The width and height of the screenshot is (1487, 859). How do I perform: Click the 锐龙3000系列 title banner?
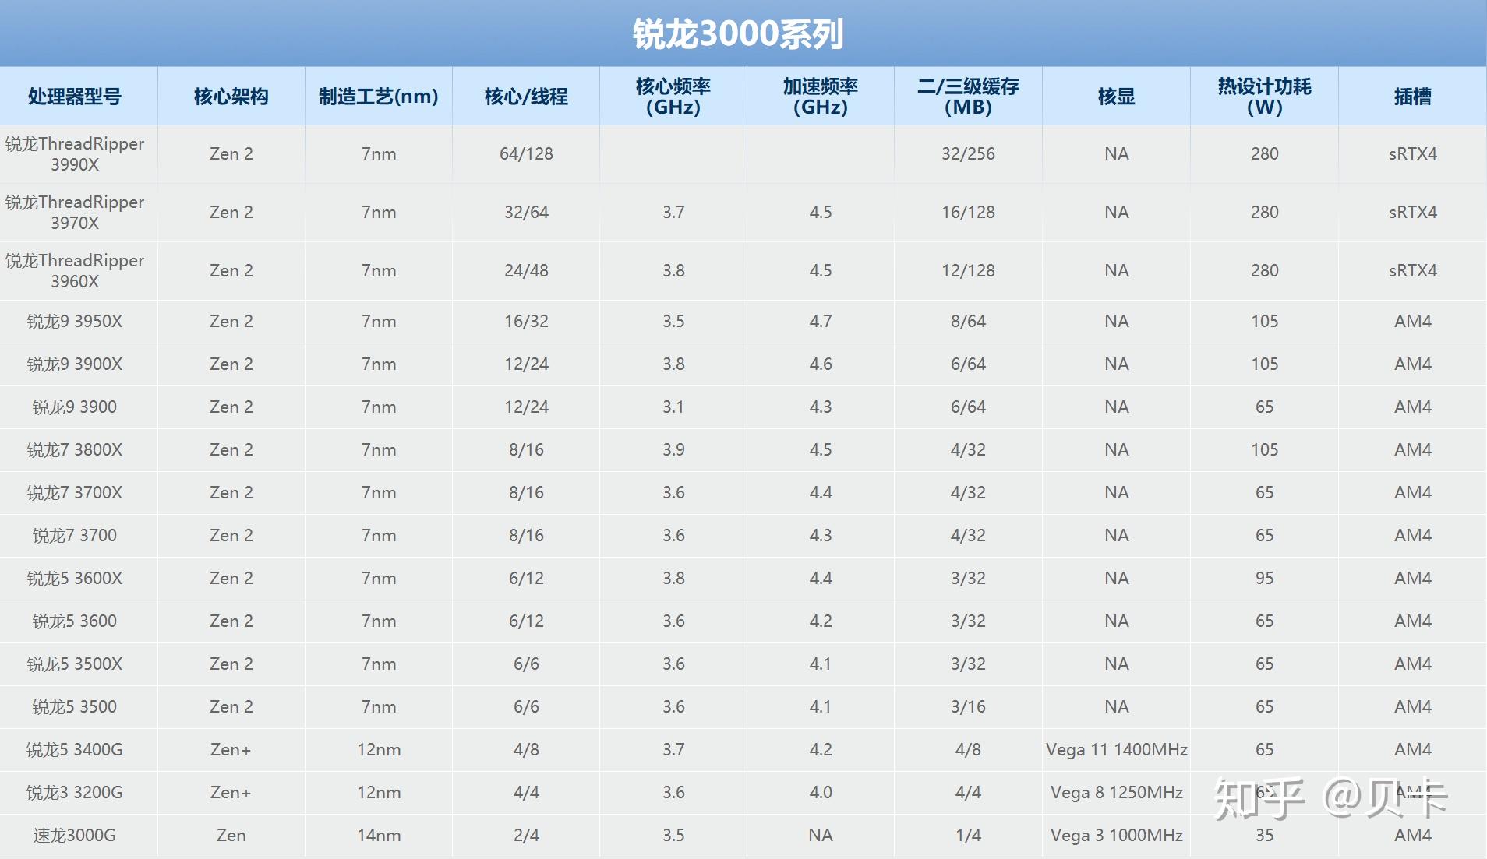pyautogui.click(x=737, y=34)
